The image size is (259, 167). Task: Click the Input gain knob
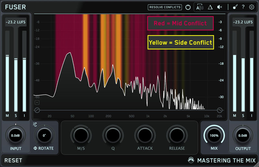16,135
